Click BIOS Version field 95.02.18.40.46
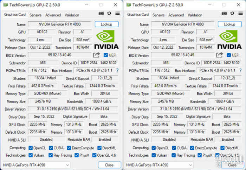Image resolution: width=246 pixels, height=170 pixels. (x=60, y=55)
